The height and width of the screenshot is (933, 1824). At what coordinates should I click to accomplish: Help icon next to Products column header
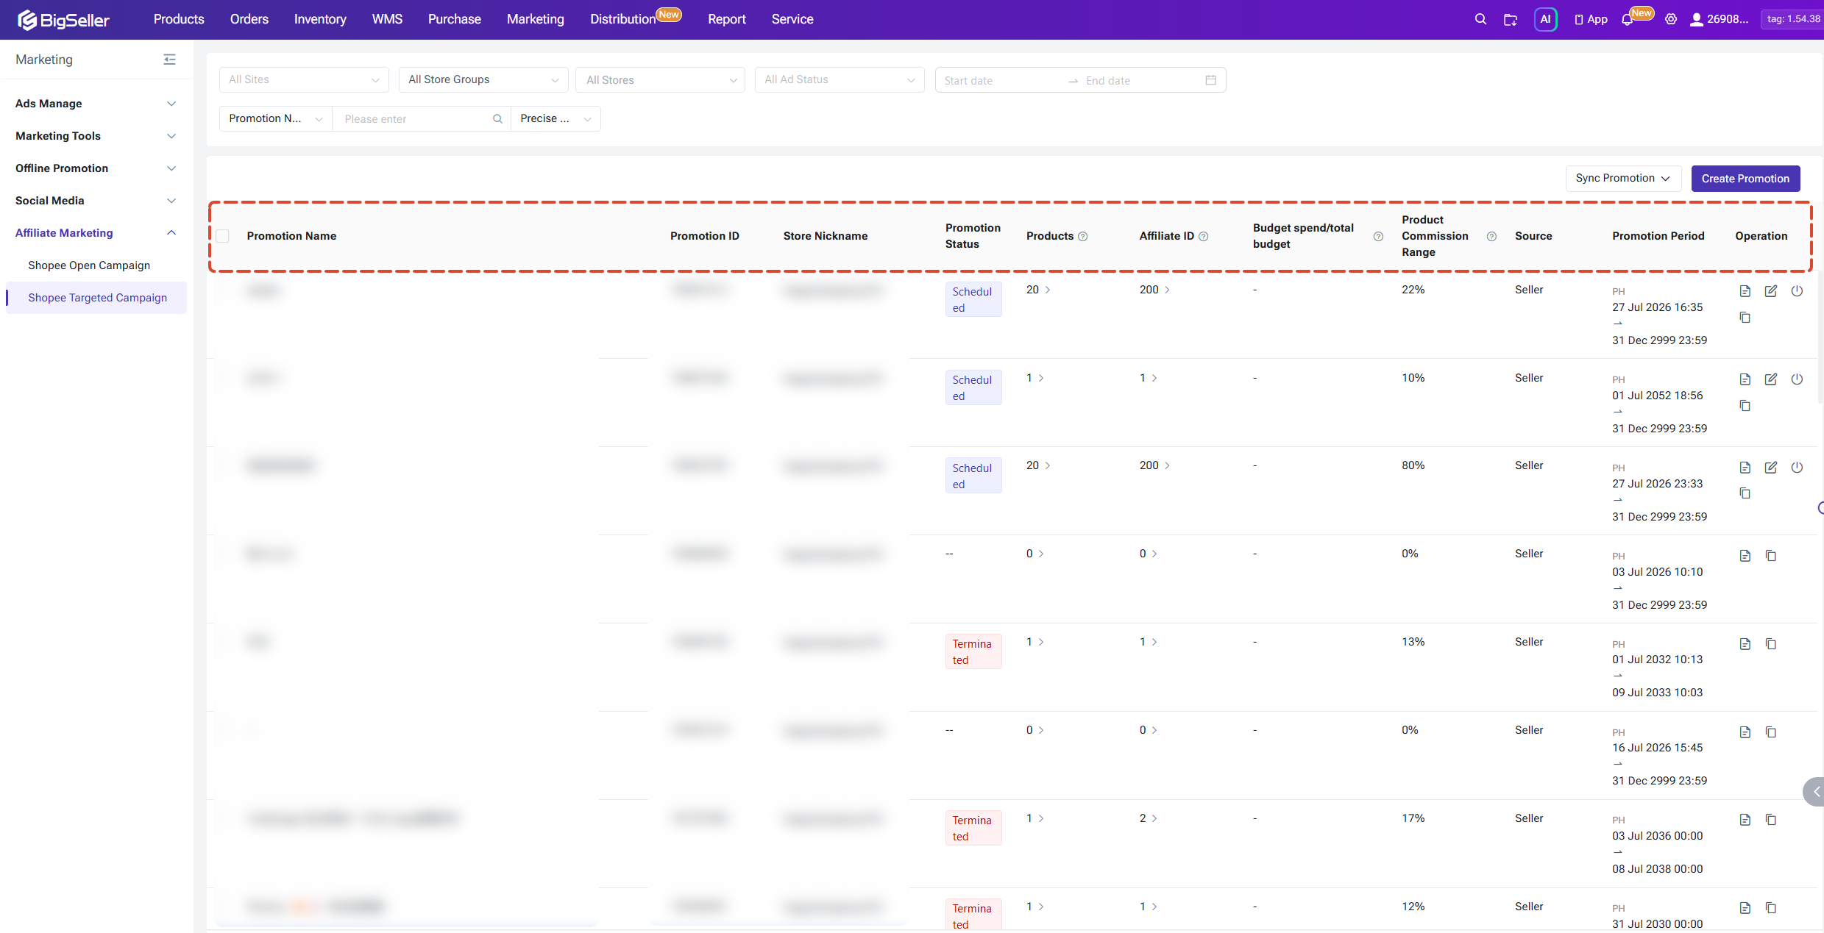(x=1083, y=237)
